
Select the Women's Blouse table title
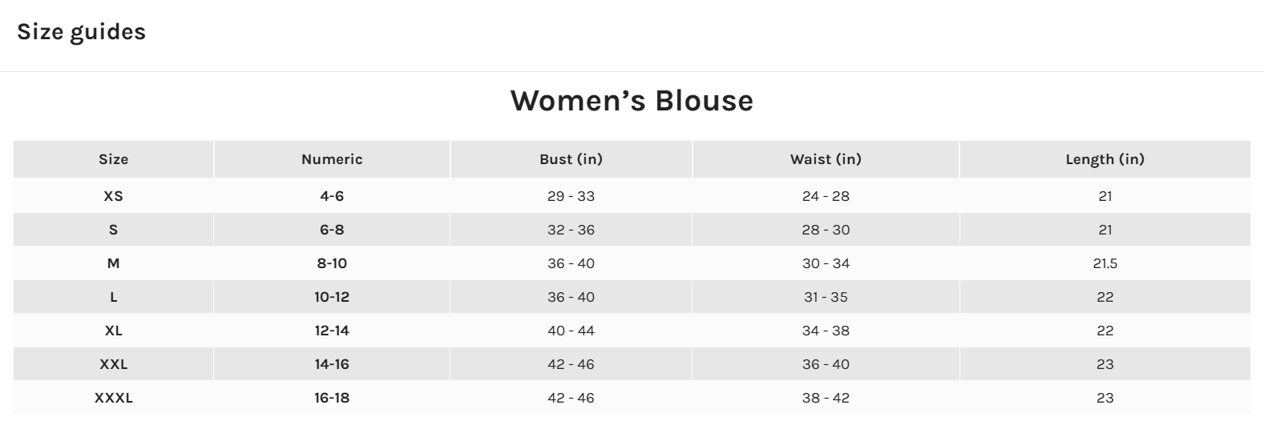coord(632,101)
